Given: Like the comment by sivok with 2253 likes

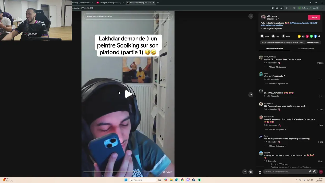Looking at the screenshot, I should click(318, 63).
